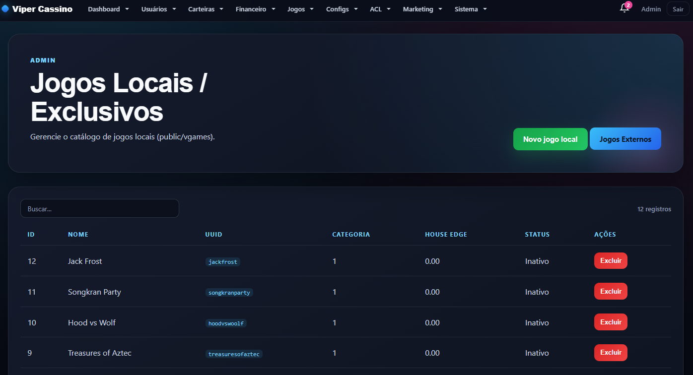
Task: Go to Jogos Externos
Action: click(625, 139)
